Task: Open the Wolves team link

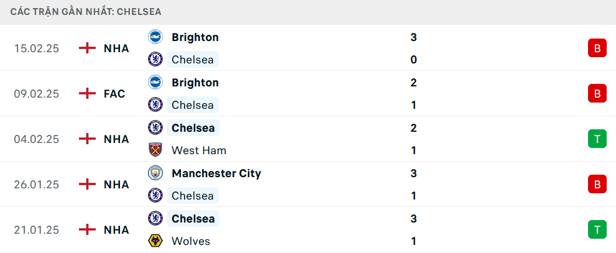Action: click(190, 241)
